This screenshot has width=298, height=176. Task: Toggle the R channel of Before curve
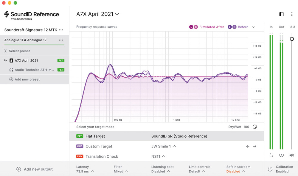[234, 27]
